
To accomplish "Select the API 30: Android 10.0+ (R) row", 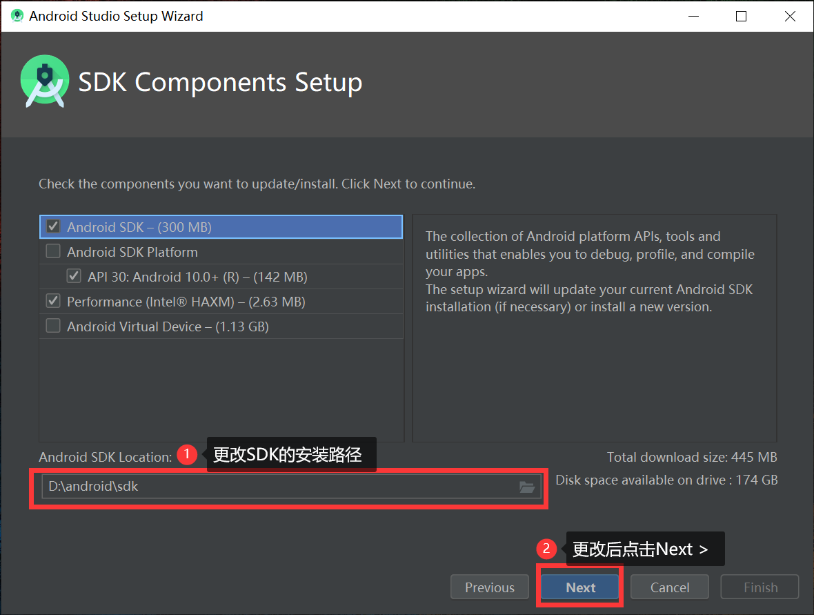I will point(221,277).
